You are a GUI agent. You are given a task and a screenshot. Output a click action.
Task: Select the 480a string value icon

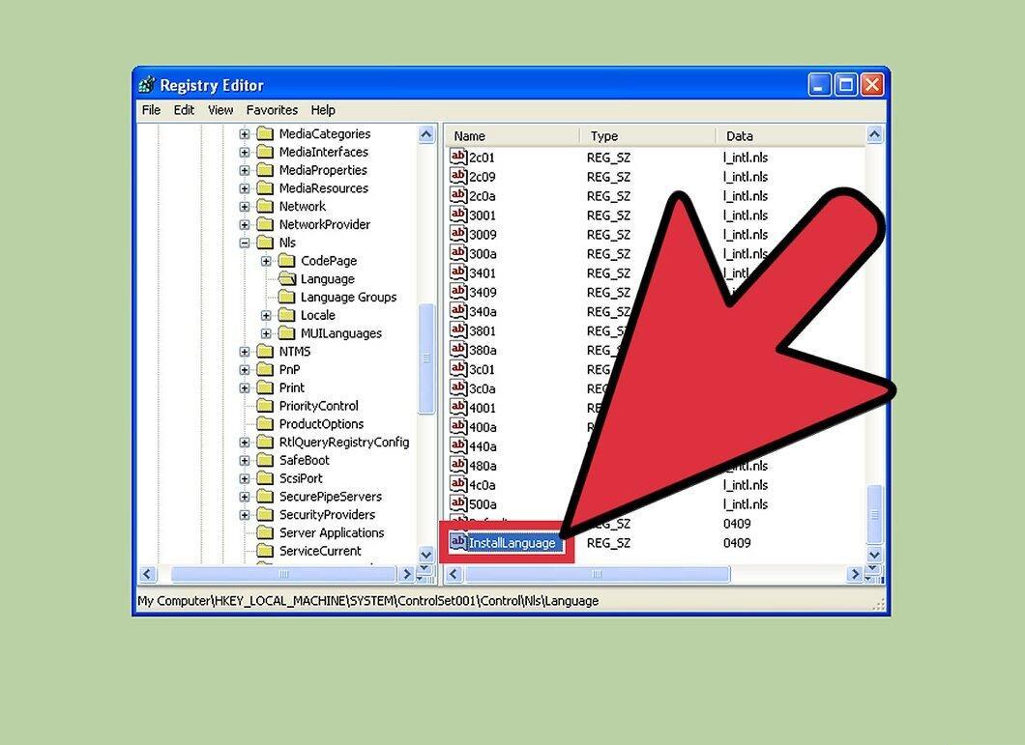(458, 466)
